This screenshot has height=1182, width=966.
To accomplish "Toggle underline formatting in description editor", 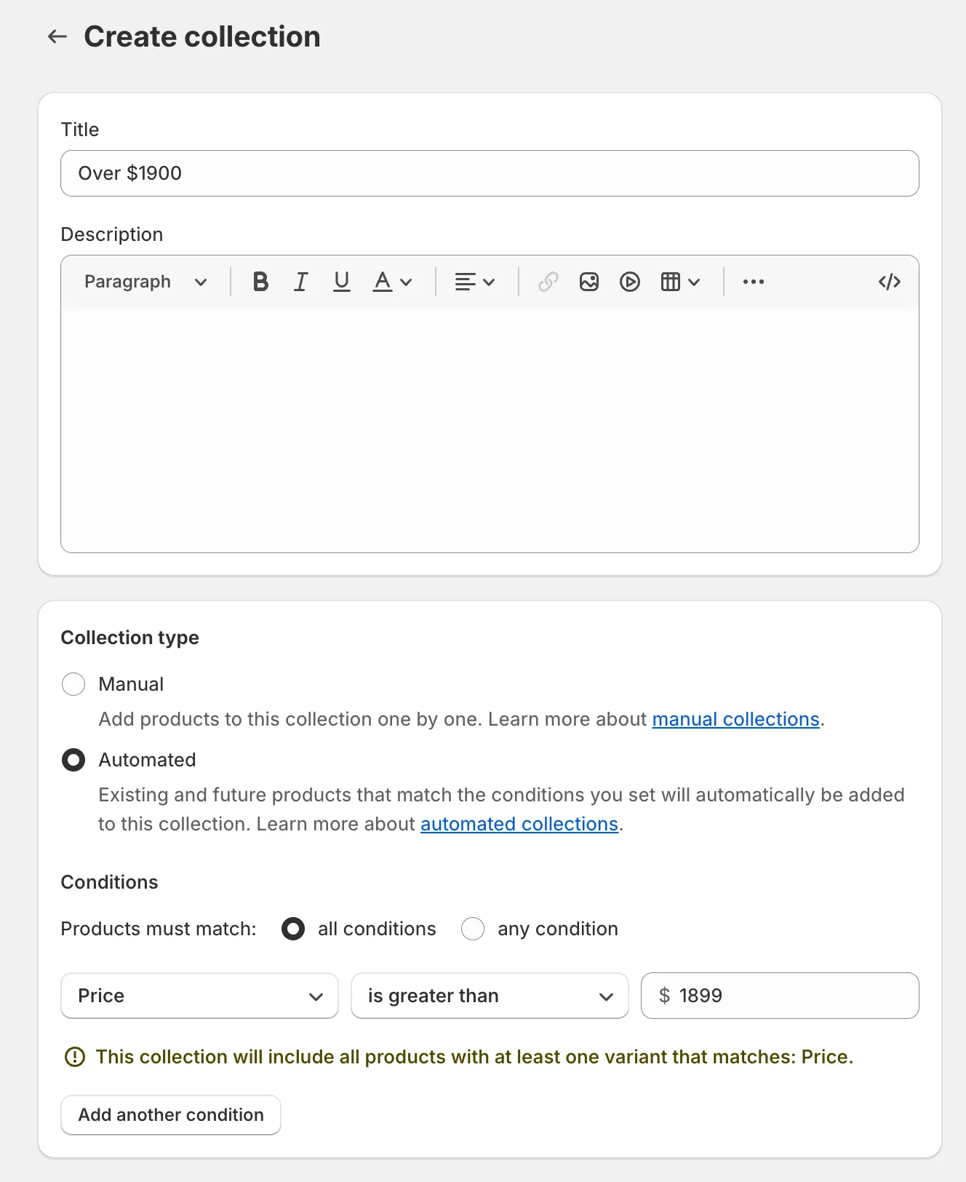I will (x=341, y=282).
